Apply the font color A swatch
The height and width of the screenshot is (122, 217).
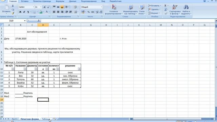click(47, 12)
